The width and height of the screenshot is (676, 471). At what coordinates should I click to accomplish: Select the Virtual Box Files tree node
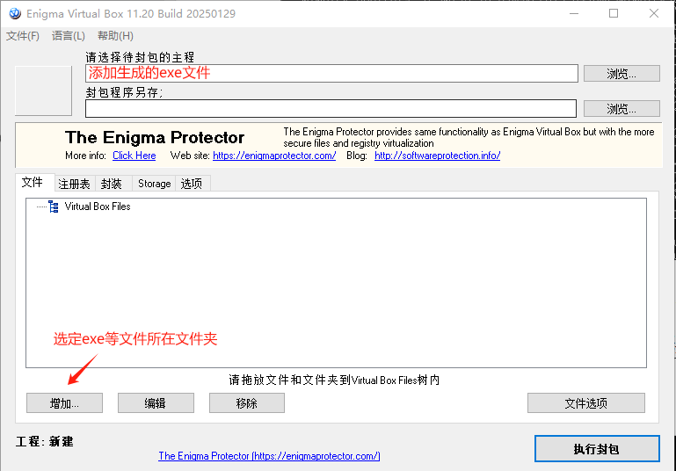98,207
